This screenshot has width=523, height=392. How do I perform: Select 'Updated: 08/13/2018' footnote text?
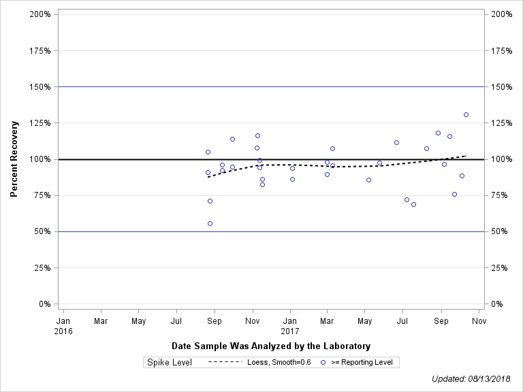tap(471, 379)
